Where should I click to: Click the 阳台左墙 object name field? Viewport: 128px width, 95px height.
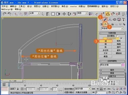(x=111, y=65)
